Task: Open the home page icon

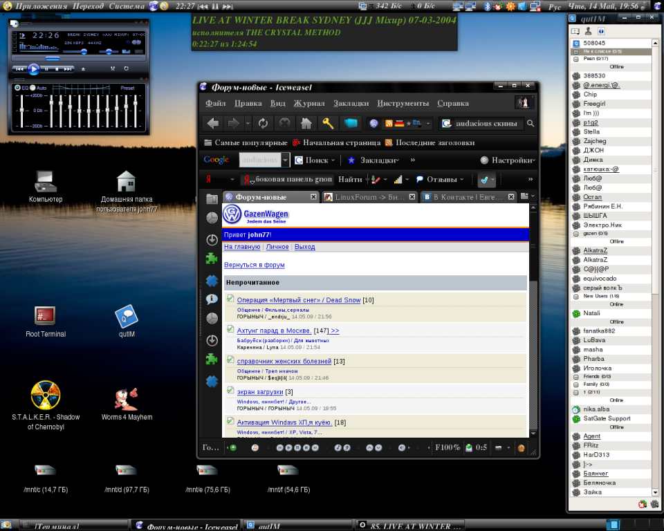Action: [x=306, y=124]
